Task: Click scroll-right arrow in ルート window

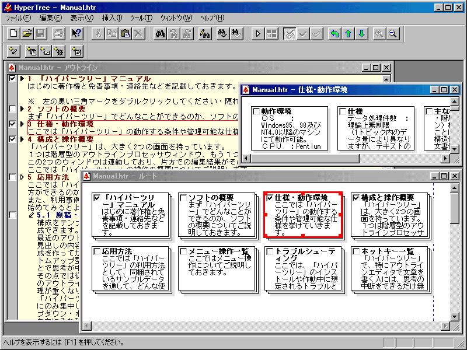Action: coord(445,326)
